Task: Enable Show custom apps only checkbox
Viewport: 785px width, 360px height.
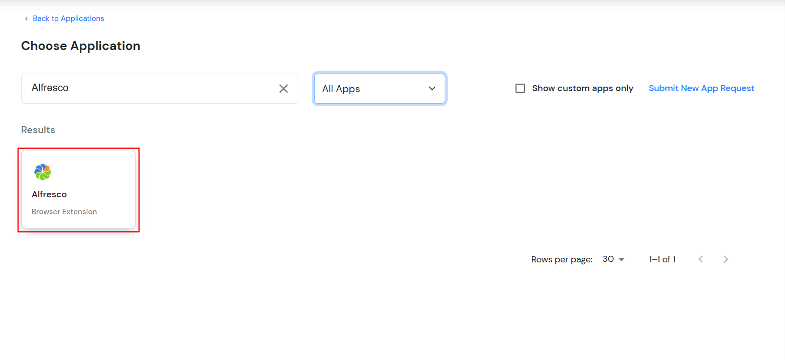Action: coord(520,88)
